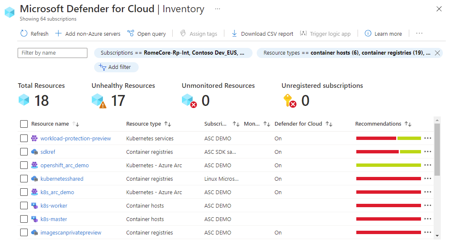Viewport: 450px width, 245px height.
Task: Check the box for k8s_arc_demo
Action: click(x=24, y=192)
